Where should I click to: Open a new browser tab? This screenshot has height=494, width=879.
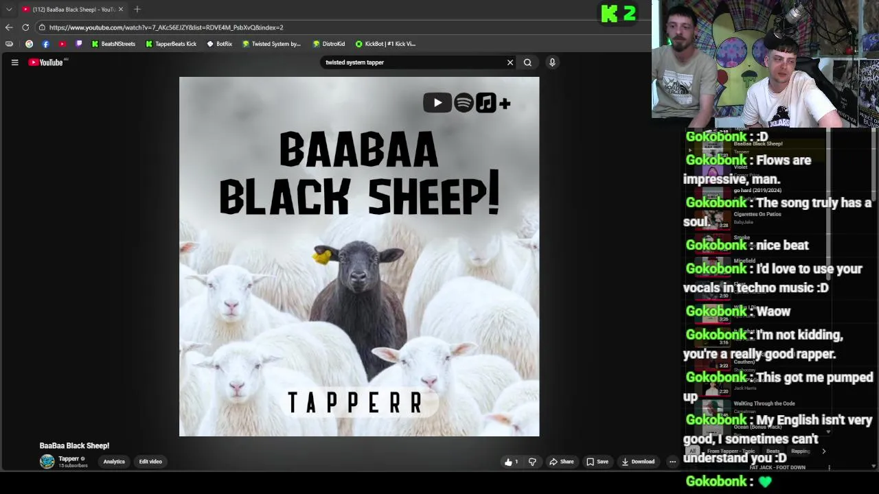pos(137,9)
